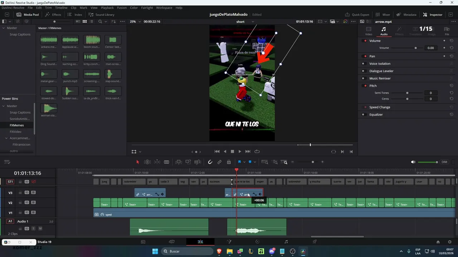Open the Color page icon

tap(257, 242)
